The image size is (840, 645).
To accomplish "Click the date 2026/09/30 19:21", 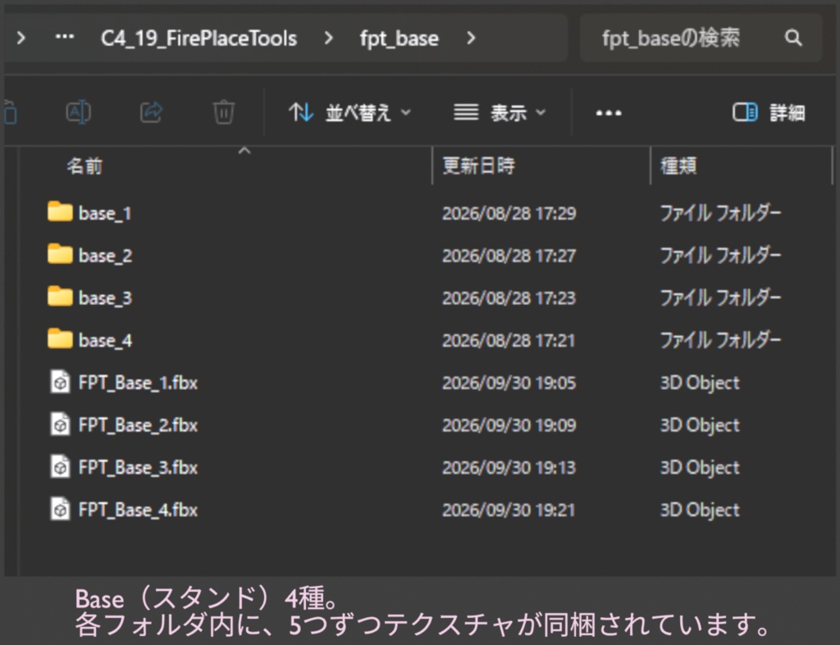I will coord(509,510).
